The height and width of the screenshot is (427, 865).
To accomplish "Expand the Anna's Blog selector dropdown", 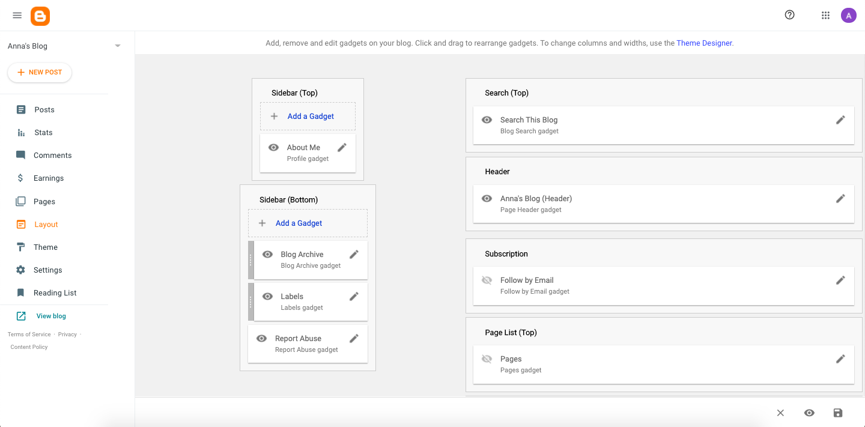I will point(118,46).
